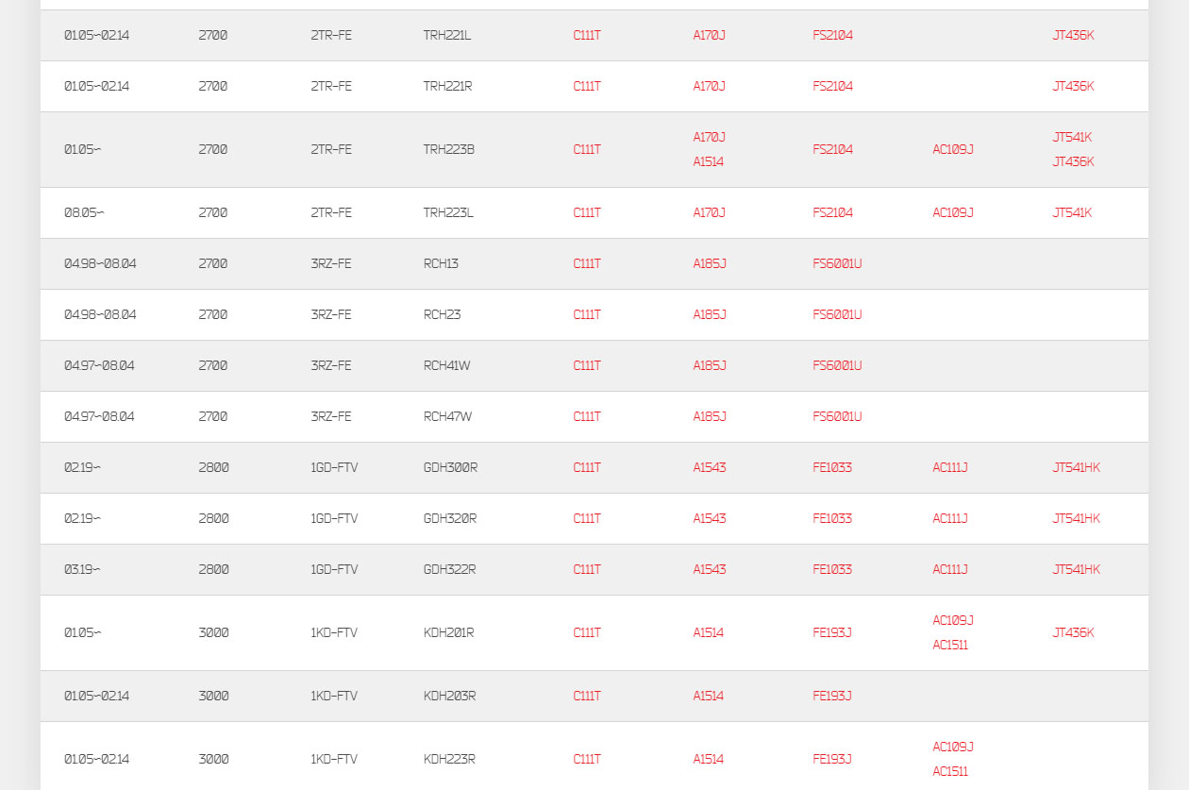Screen dimensions: 1189x790
Task: Click FE193J link in KDH203R row
Action: (832, 697)
